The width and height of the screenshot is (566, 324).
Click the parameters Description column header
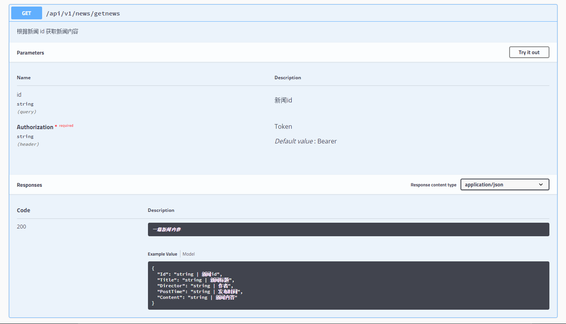288,78
